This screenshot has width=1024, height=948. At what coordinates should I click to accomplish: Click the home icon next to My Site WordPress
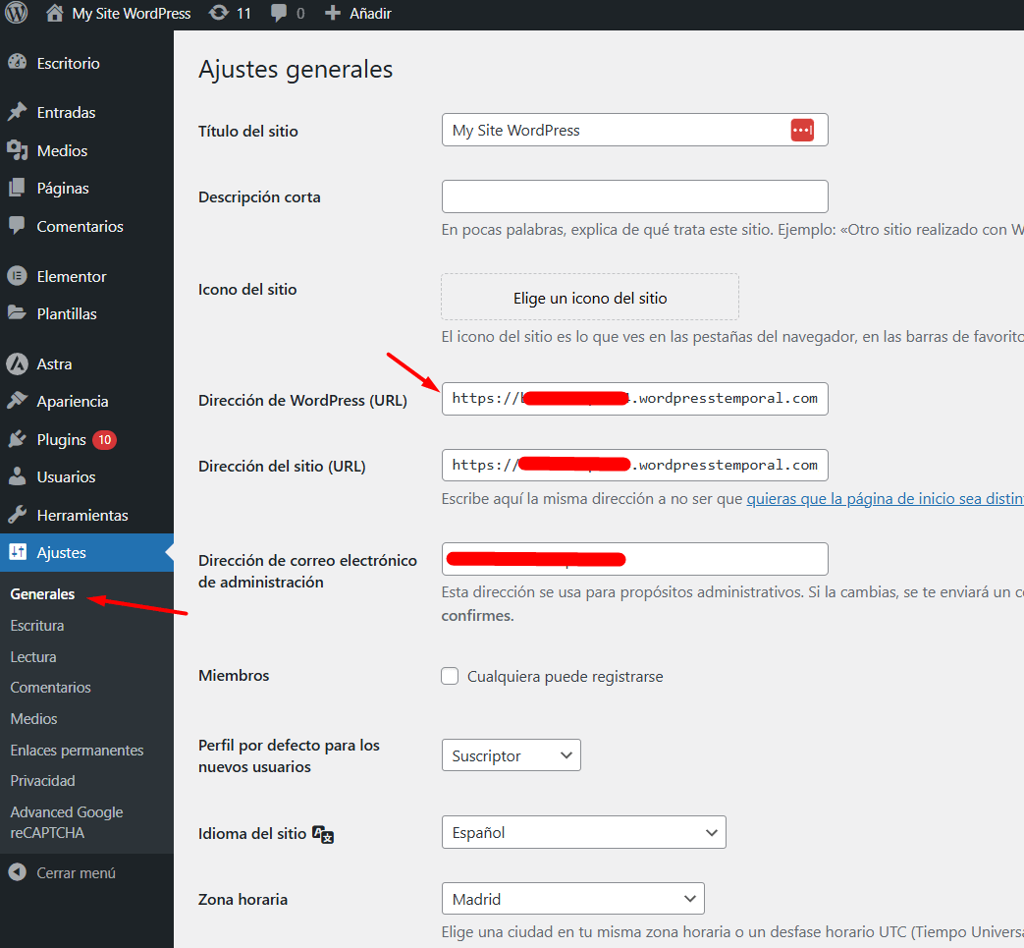tap(56, 13)
